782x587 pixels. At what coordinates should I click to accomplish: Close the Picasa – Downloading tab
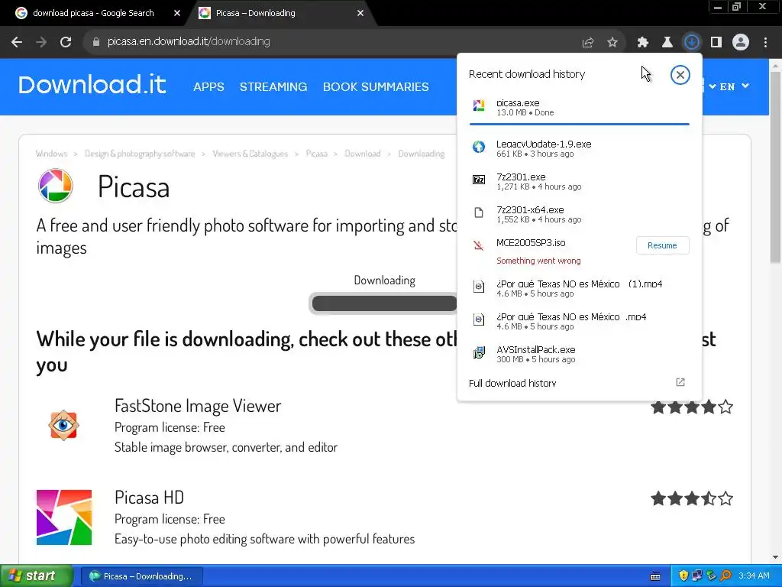(360, 14)
